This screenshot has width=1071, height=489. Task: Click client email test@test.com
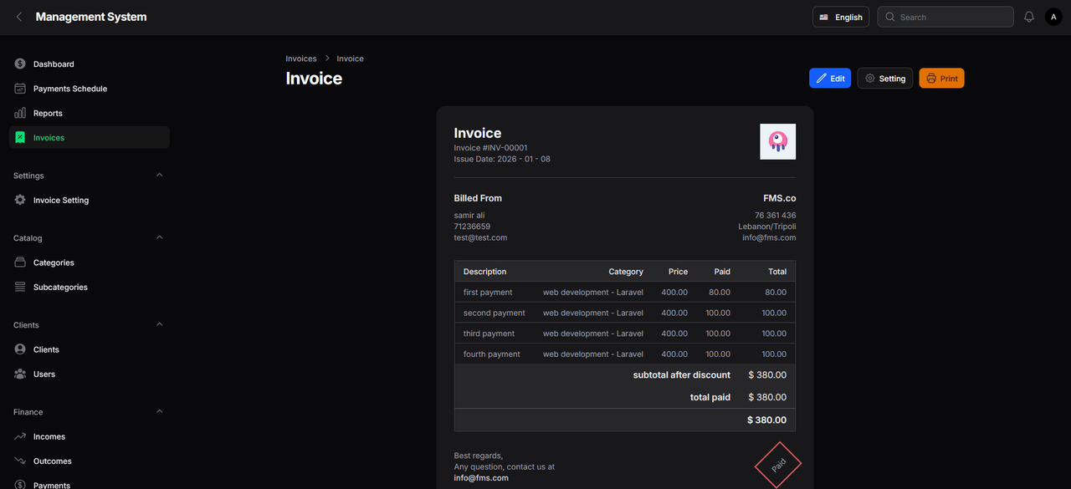480,237
